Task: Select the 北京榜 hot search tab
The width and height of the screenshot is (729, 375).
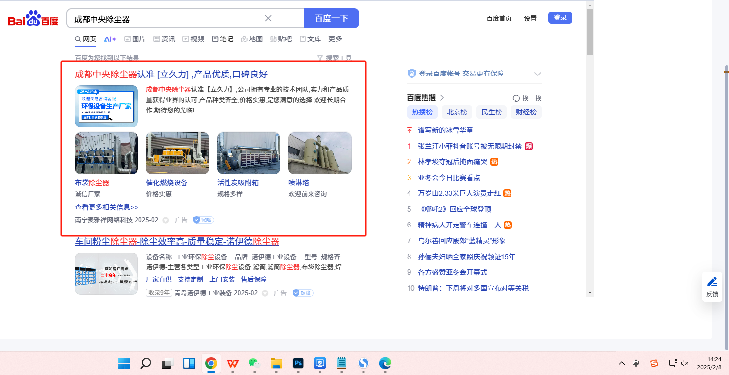Action: click(x=457, y=112)
